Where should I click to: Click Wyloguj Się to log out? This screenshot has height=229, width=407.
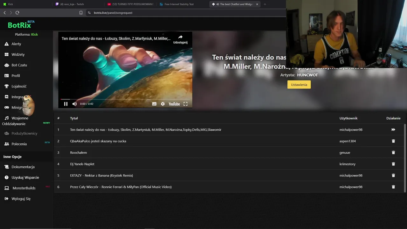[x=21, y=198]
